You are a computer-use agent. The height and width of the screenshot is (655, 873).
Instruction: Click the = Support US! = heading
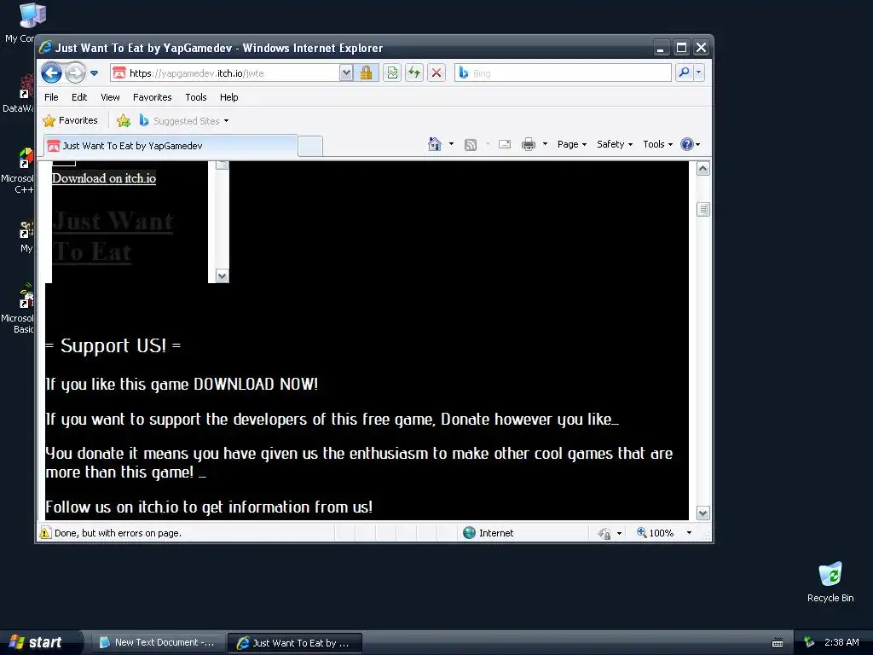(113, 346)
